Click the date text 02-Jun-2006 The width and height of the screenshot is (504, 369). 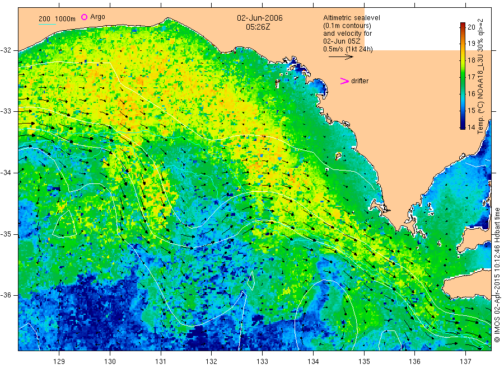point(260,18)
